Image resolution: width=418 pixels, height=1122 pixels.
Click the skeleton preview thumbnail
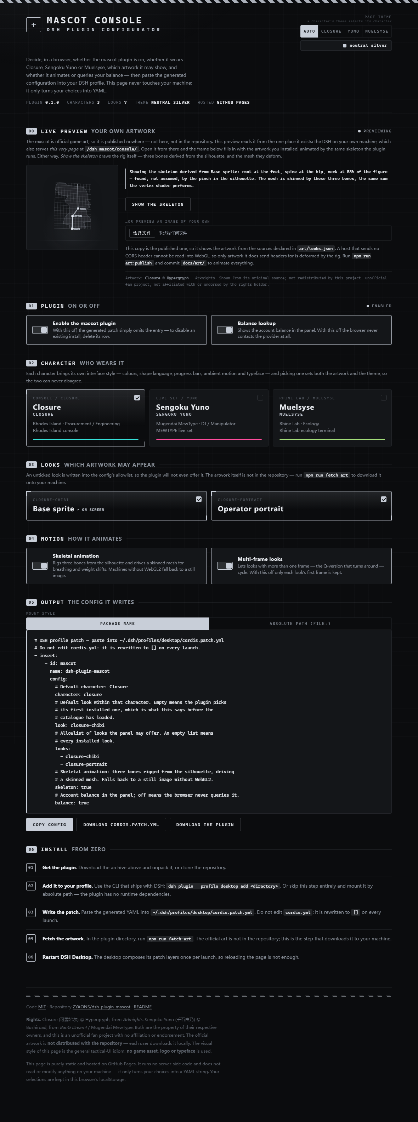[x=72, y=207]
